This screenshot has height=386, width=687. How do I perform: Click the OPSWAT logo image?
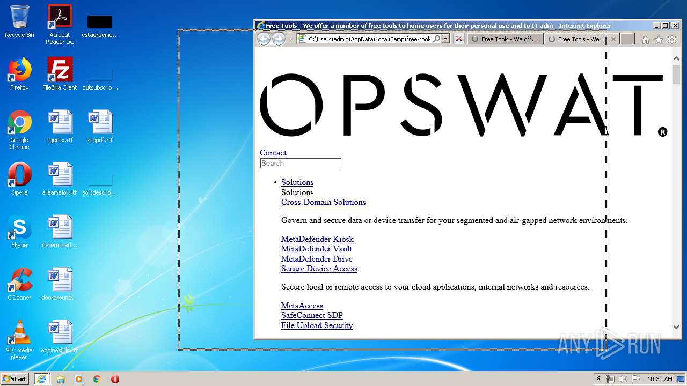463,105
